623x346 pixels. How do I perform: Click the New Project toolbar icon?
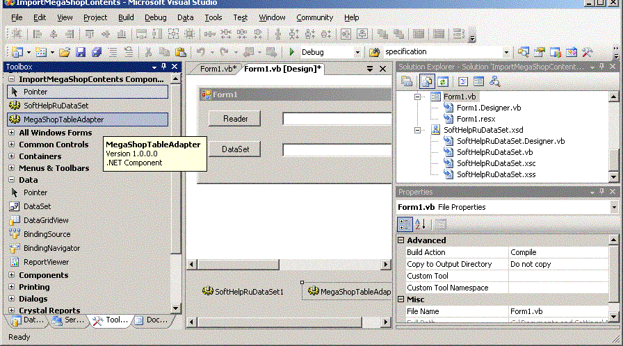(17, 52)
